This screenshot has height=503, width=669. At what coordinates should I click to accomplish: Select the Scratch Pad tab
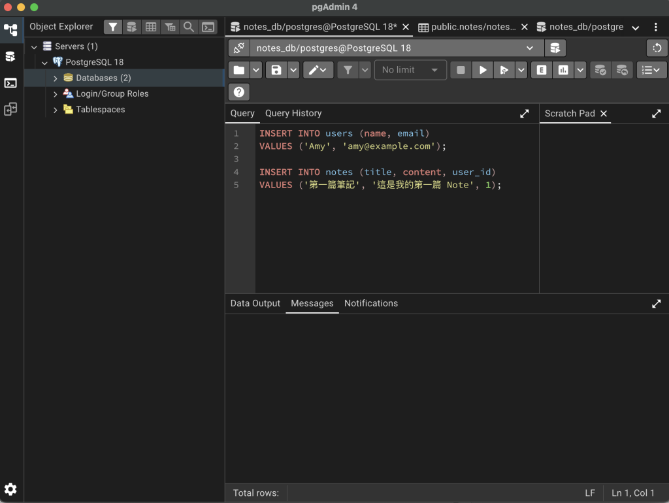570,114
